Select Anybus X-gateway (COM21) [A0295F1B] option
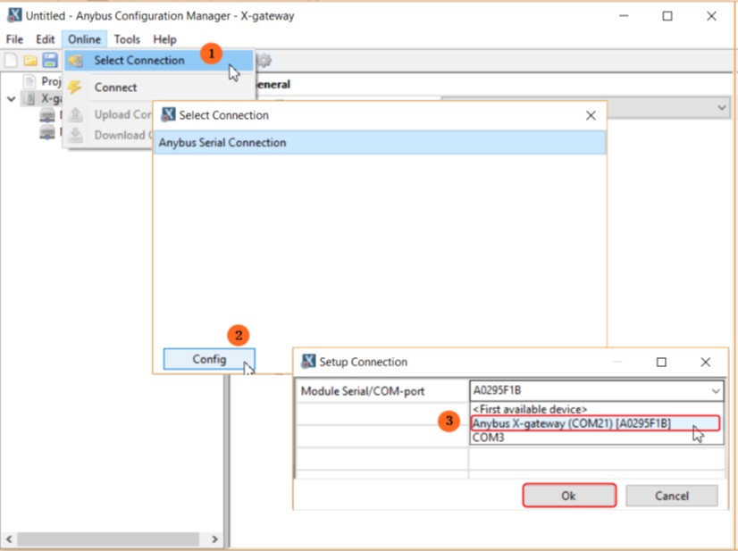This screenshot has height=551, width=738. 595,423
